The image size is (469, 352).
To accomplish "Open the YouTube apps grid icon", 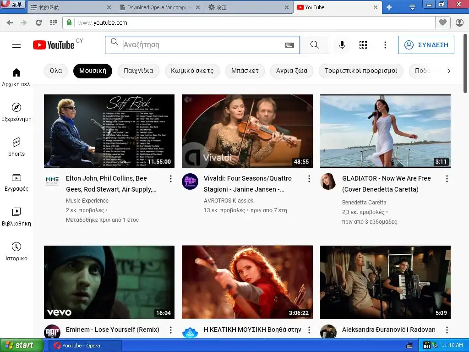I will (363, 45).
